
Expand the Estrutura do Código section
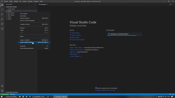12,92
